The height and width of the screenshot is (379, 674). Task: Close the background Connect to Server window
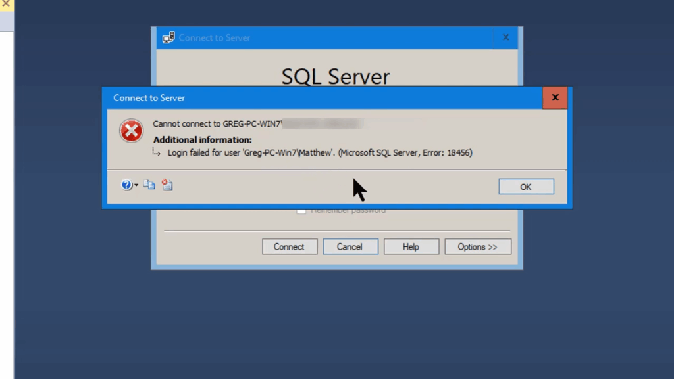click(x=505, y=37)
